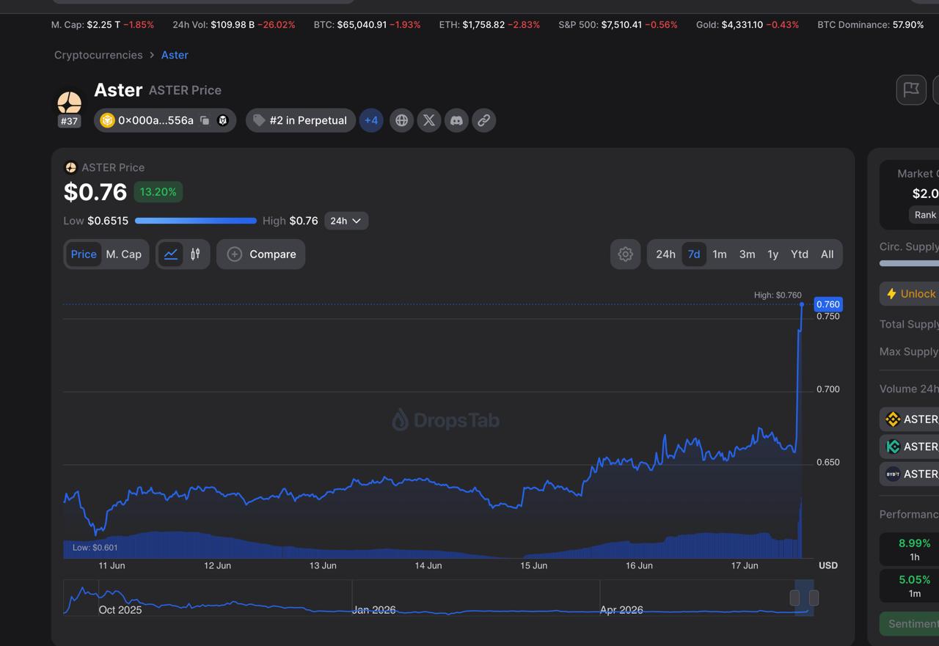Click the BTC Dominance value in ticker
The width and height of the screenshot is (939, 646).
(908, 25)
